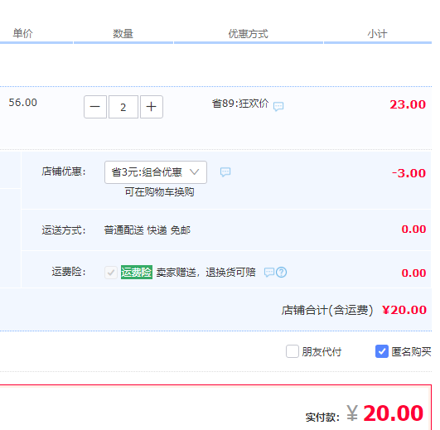Click the comment icon after 退换货可赔
Viewport: 440px width, 430px height.
pos(269,272)
